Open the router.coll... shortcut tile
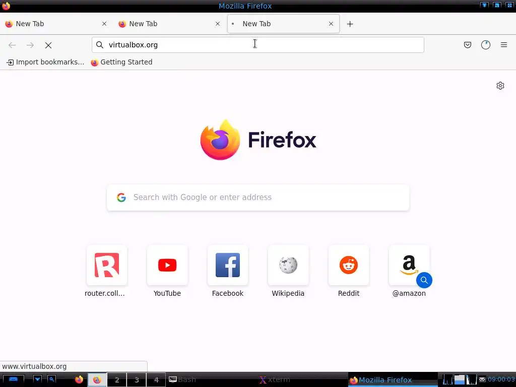 point(107,265)
